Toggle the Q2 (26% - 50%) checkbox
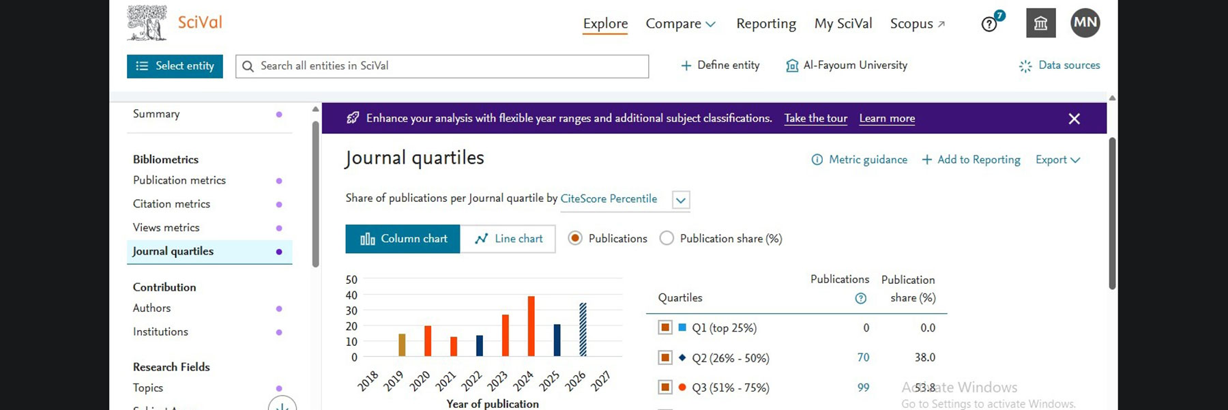Screen dimensions: 1228x410 (665, 357)
